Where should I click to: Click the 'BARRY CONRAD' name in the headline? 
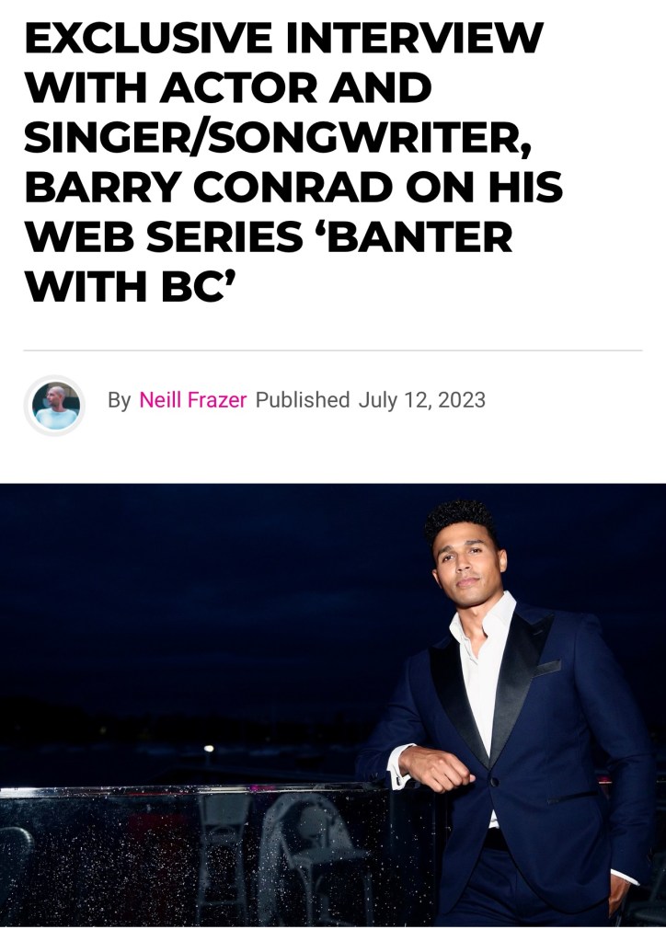(210, 187)
